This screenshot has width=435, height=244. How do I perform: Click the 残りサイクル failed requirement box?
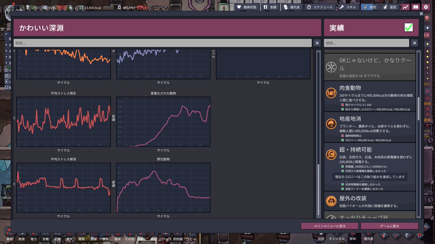342,105
